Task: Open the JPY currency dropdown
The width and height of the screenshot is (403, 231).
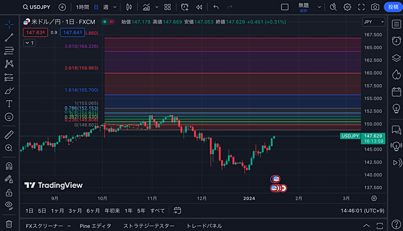Action: tap(374, 22)
